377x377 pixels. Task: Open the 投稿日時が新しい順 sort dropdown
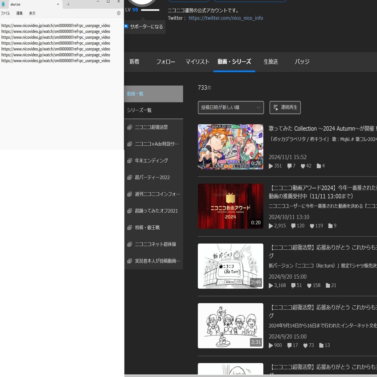tap(231, 108)
